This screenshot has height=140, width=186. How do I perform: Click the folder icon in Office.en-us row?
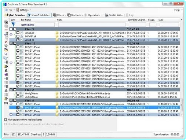(57, 97)
